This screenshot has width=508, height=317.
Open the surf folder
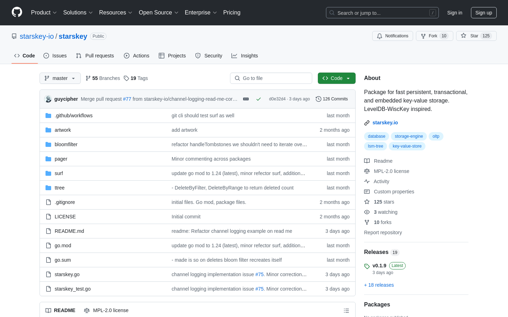click(x=59, y=173)
